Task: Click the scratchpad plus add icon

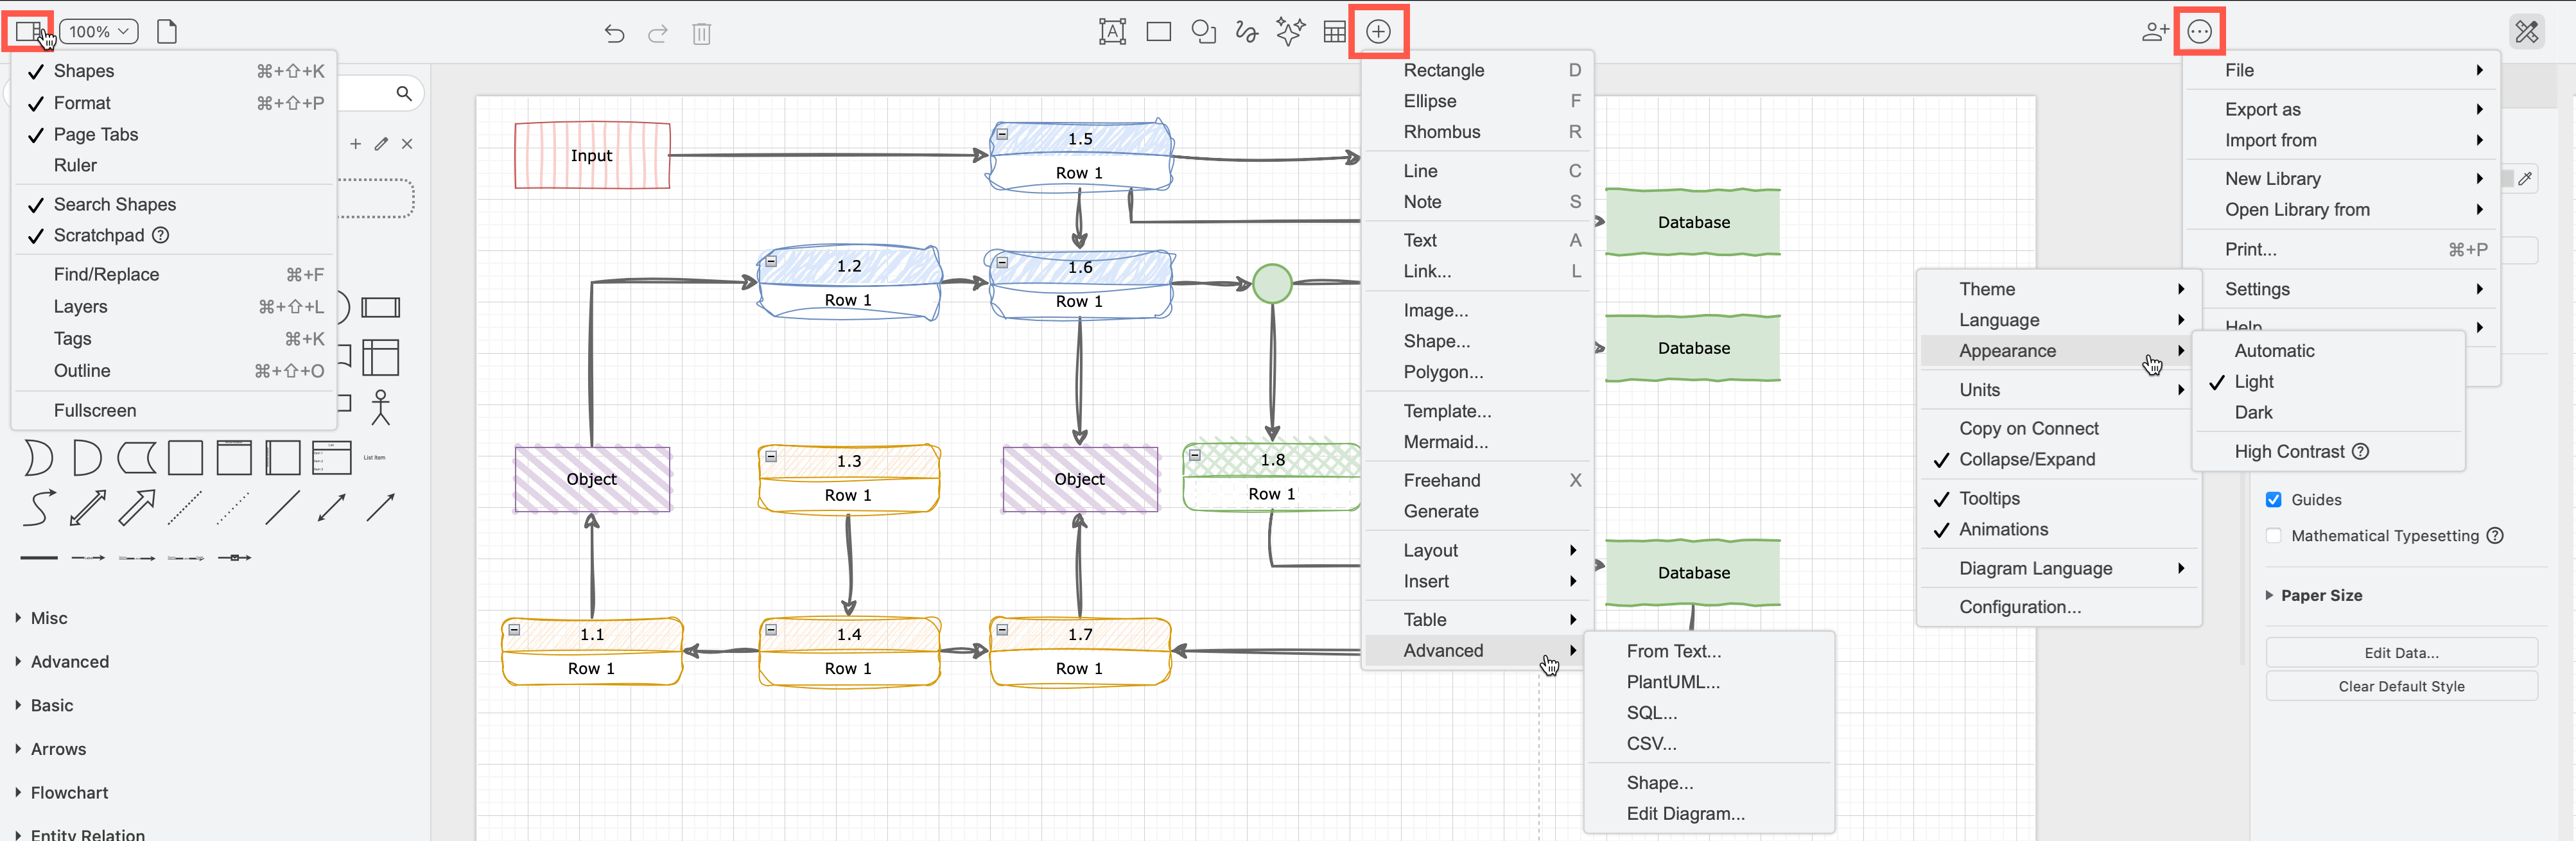Action: pyautogui.click(x=355, y=144)
